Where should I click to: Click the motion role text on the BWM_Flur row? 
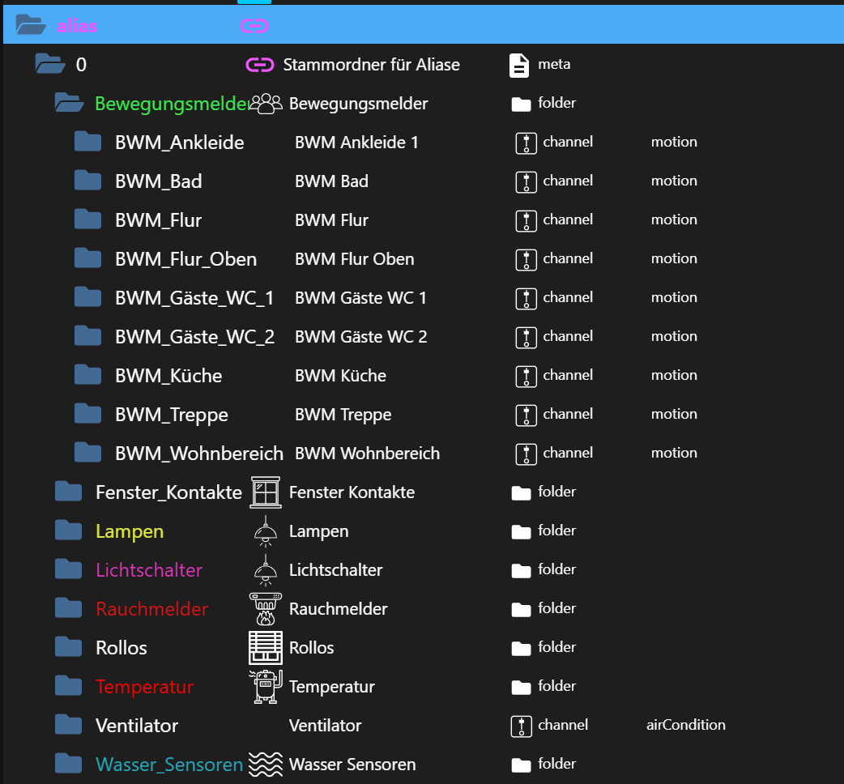click(673, 219)
